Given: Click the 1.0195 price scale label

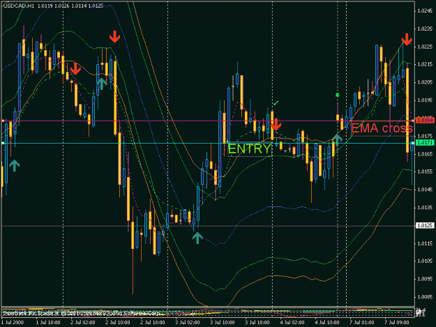Looking at the screenshot, I should (425, 100).
